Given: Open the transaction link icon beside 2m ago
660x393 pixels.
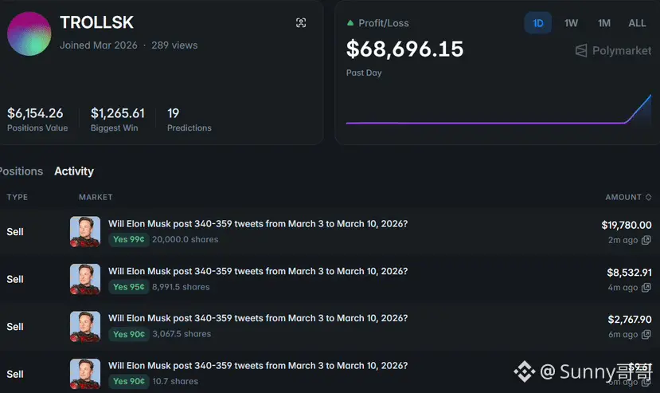Looking at the screenshot, I should (646, 240).
